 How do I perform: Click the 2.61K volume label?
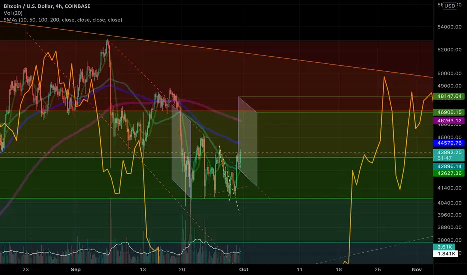(x=444, y=247)
